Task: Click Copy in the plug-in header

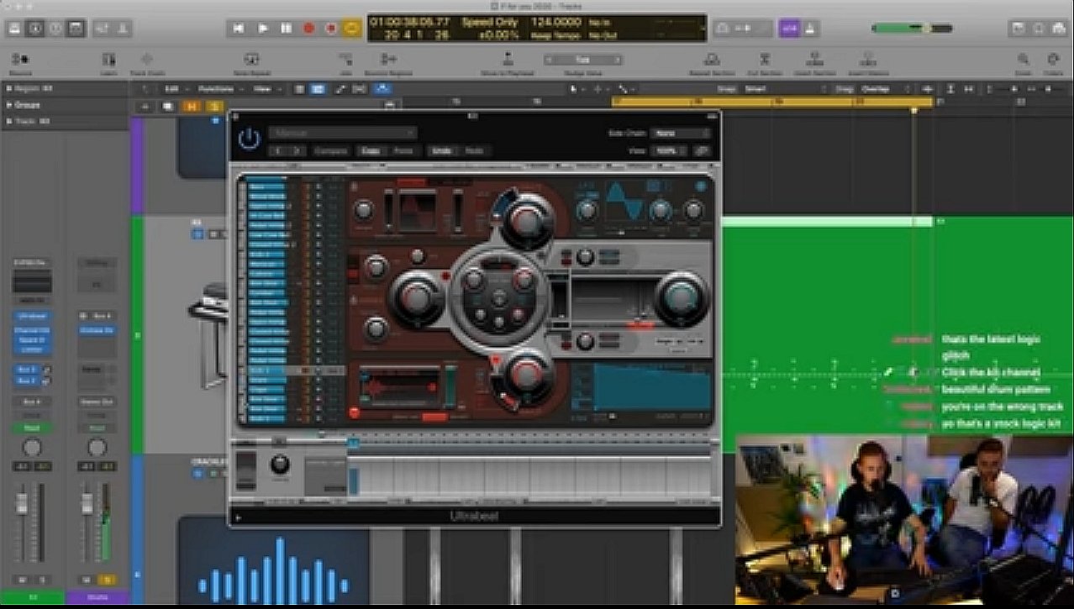Action: coord(369,151)
